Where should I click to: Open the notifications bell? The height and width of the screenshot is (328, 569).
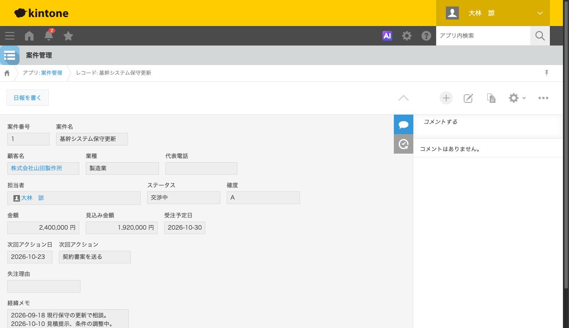[x=49, y=35]
